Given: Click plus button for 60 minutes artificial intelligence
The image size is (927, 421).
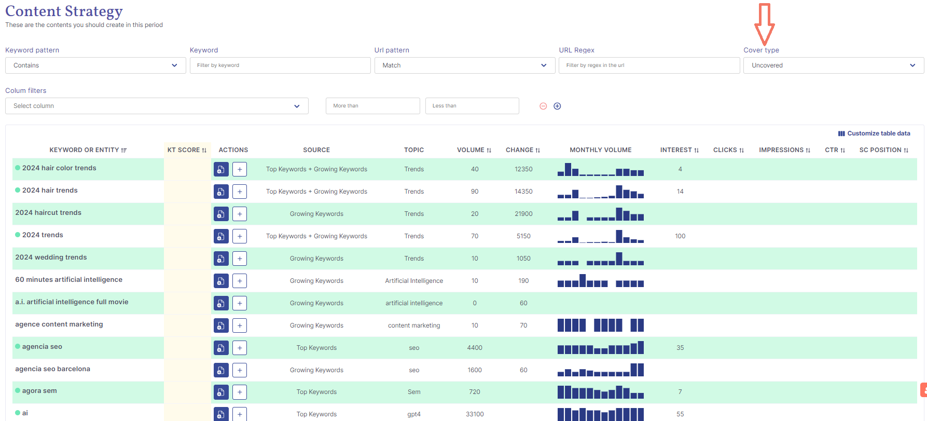Looking at the screenshot, I should click(240, 281).
